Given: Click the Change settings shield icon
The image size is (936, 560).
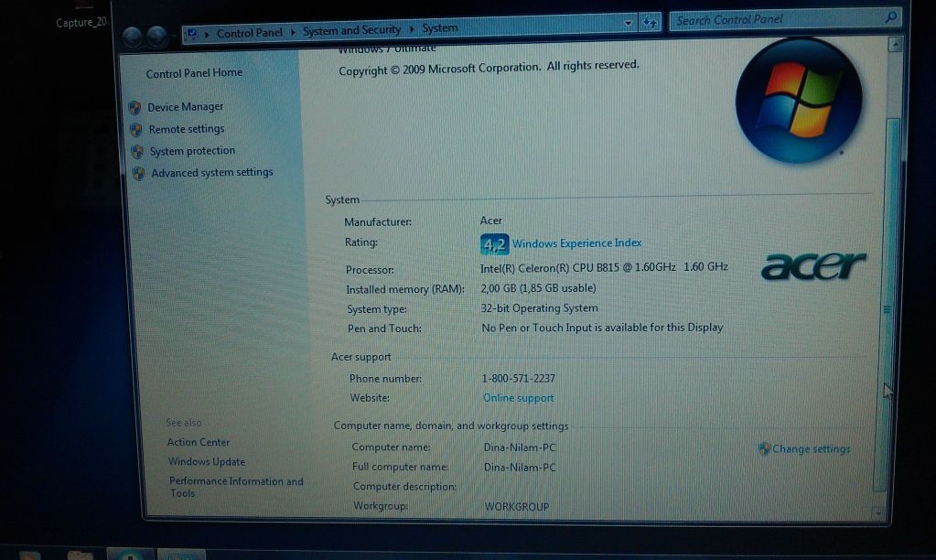Looking at the screenshot, I should [763, 448].
